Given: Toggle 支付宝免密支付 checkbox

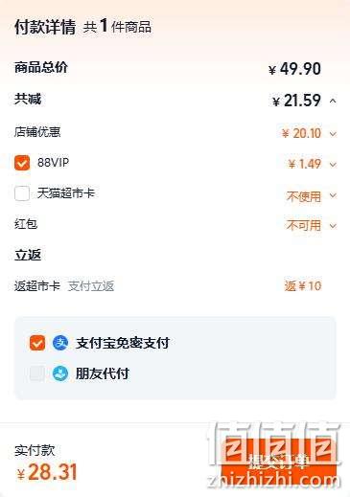Looking at the screenshot, I should coord(37,343).
